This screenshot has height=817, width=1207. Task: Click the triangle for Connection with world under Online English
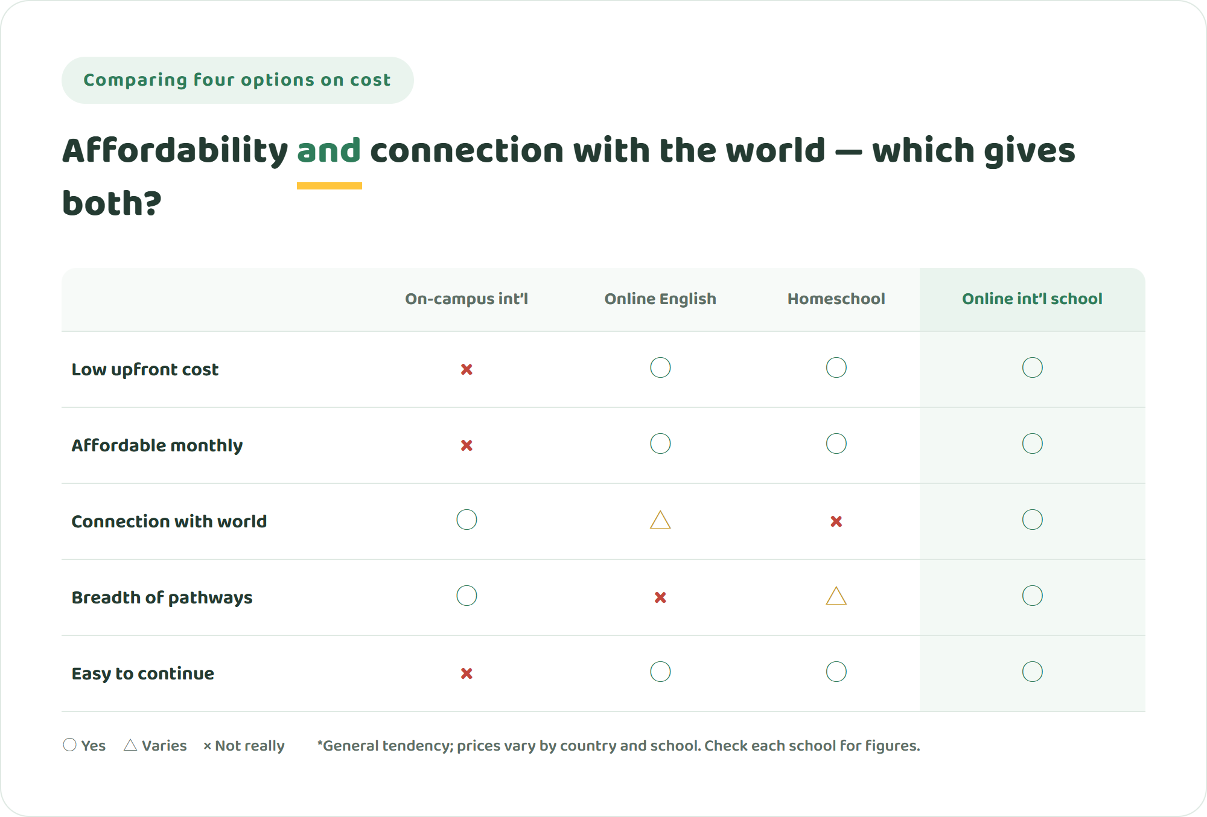coord(660,520)
